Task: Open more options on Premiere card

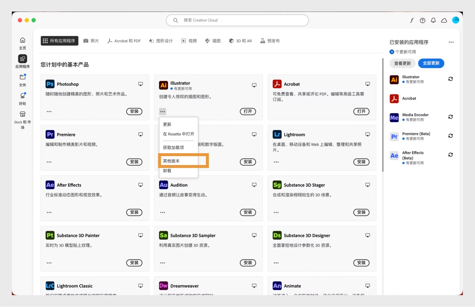Action: [49, 162]
